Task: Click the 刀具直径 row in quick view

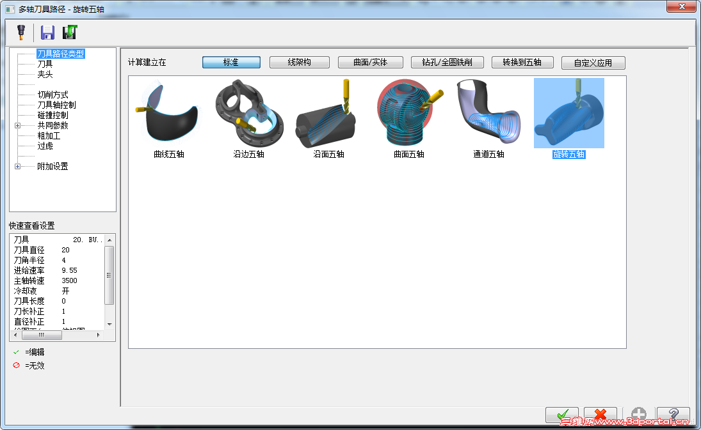Action: tap(57, 250)
